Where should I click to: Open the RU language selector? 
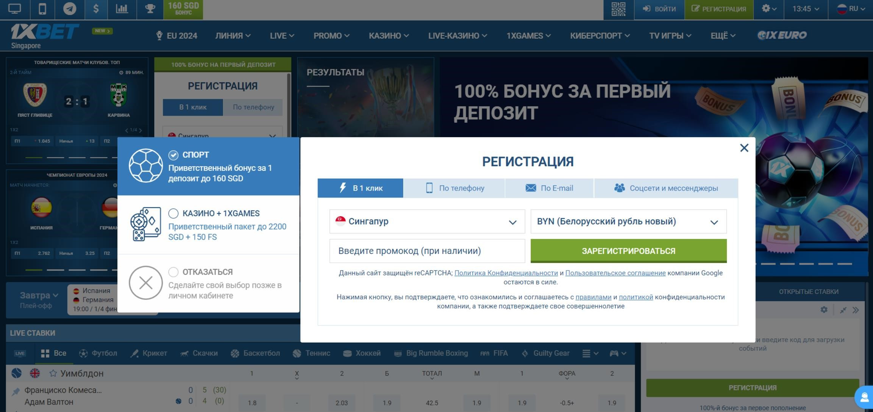tap(851, 9)
